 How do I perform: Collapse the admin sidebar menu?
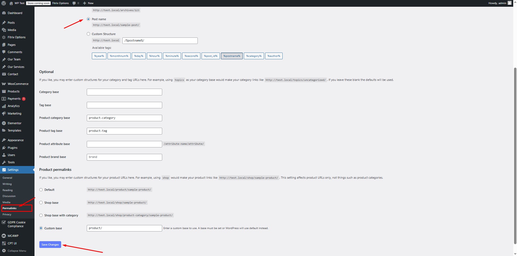(x=17, y=251)
